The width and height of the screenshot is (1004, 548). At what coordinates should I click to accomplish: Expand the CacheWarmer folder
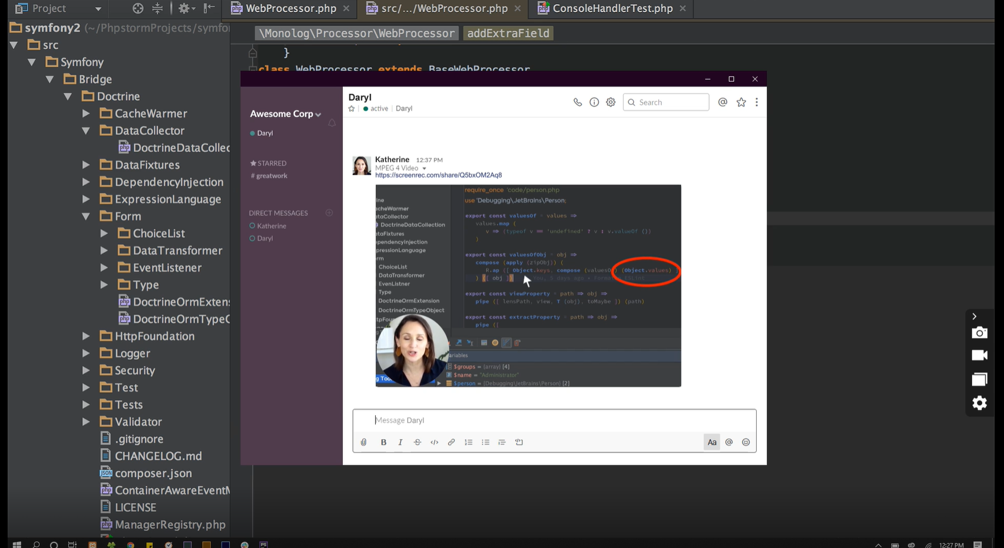coord(86,113)
